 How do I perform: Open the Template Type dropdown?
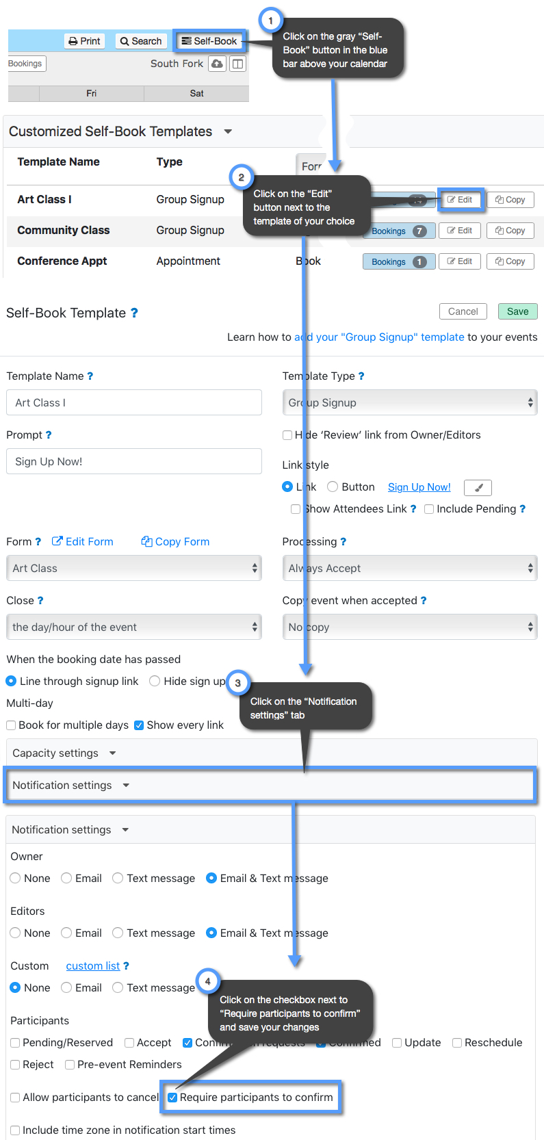409,402
